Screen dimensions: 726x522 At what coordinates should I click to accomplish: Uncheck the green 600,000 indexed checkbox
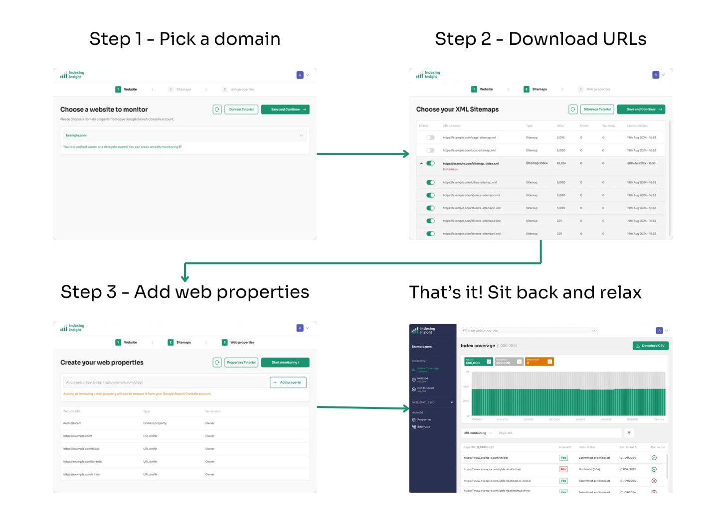tap(489, 362)
